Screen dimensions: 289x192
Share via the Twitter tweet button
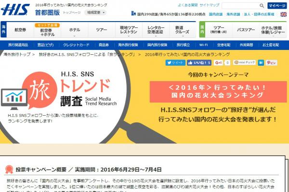click(175, 63)
